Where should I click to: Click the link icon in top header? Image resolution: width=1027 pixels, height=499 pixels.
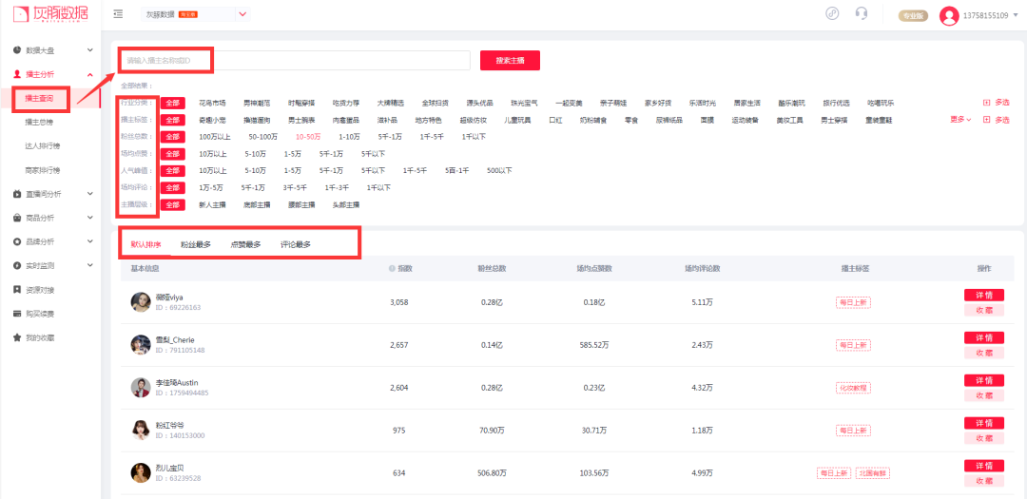click(x=833, y=14)
